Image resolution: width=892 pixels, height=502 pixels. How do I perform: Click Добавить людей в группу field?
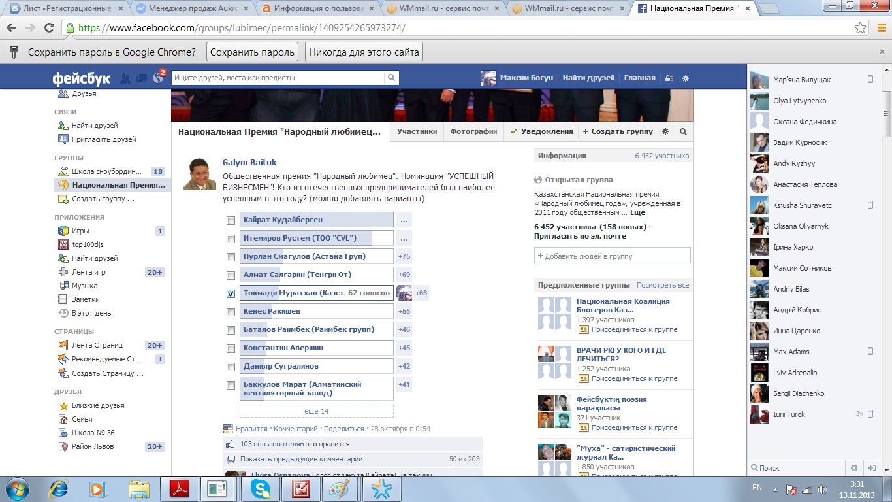613,256
